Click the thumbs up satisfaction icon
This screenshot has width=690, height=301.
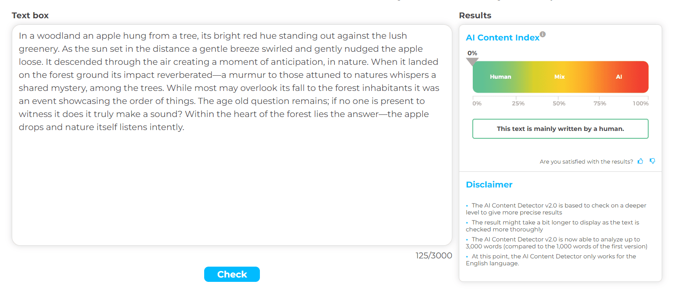point(640,161)
